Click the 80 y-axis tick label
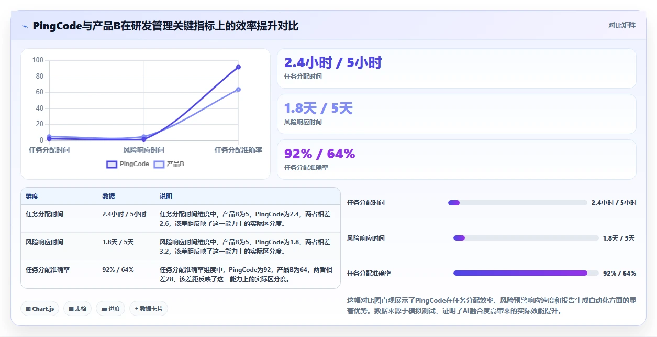The width and height of the screenshot is (657, 337). coord(40,77)
